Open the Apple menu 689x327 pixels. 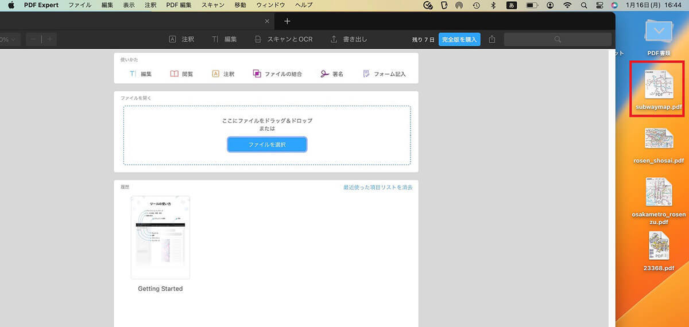(x=10, y=5)
